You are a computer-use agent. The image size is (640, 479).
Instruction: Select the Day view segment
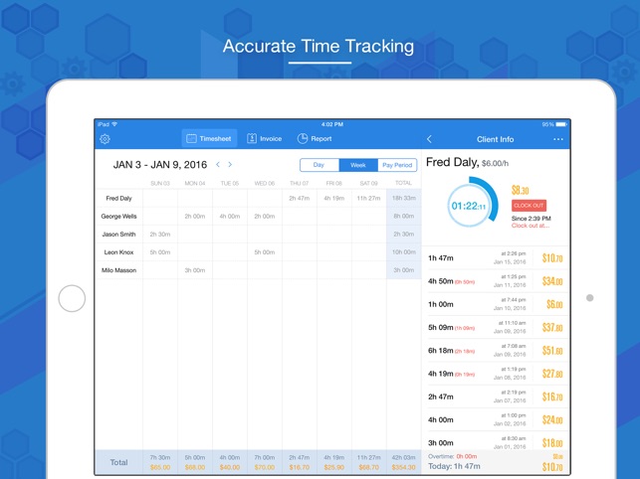(320, 165)
